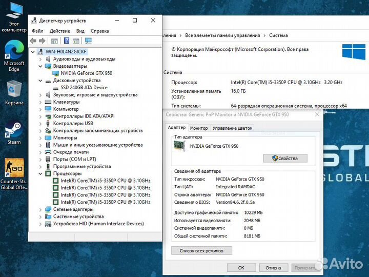The width and height of the screenshot is (369, 277).
Task: Select the root computer name WIN-H0L4N2GICKF
Action: click(66, 52)
